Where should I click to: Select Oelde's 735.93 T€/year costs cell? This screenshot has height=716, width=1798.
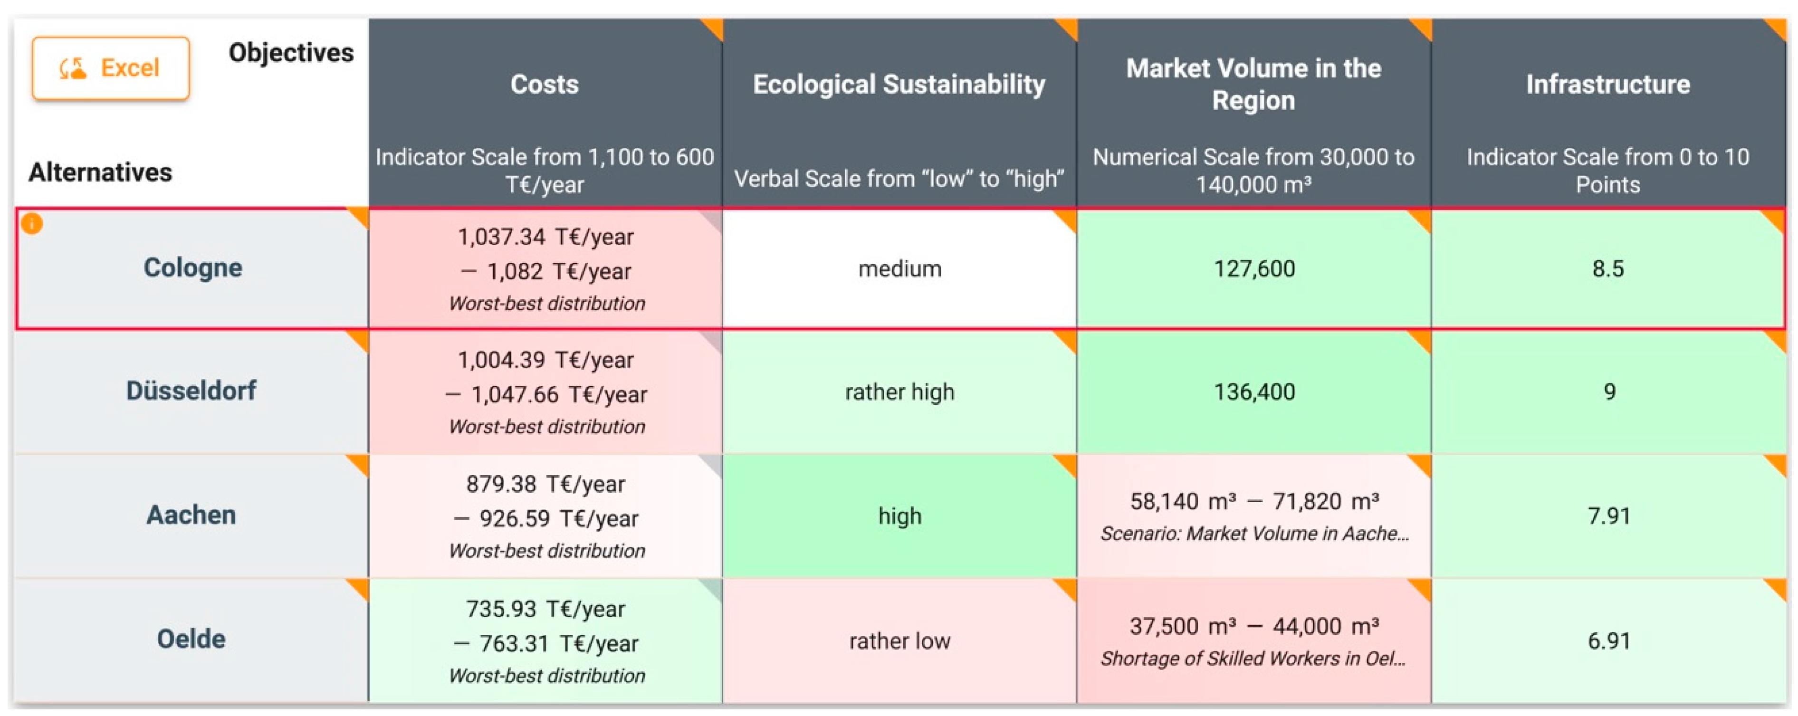click(545, 640)
